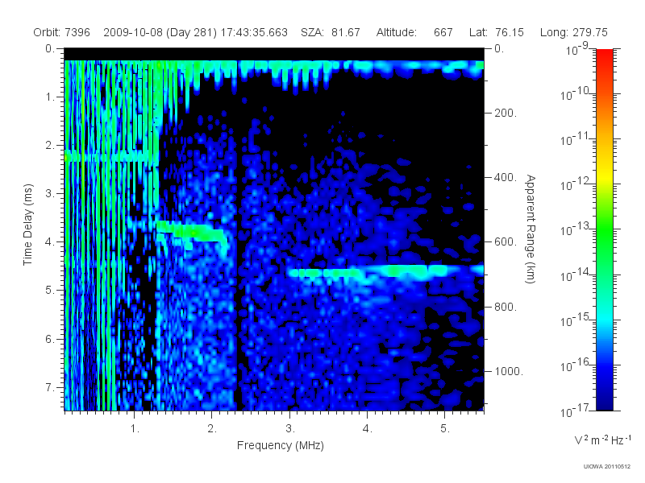
Task: Click the red top of the colorbar
Action: [x=605, y=56]
